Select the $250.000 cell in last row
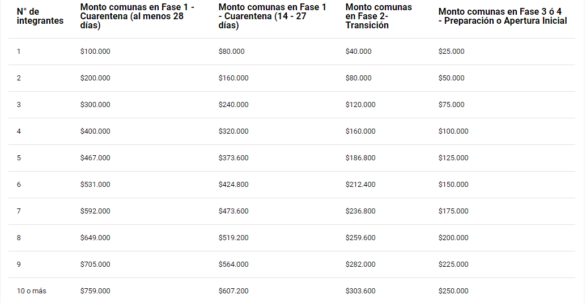Image resolution: width=586 pixels, height=303 pixels. click(453, 291)
